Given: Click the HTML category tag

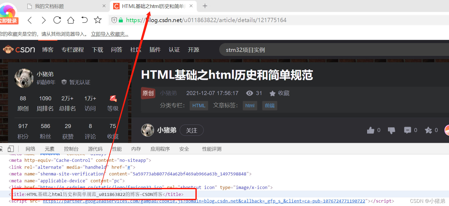Looking at the screenshot, I should (x=199, y=106).
